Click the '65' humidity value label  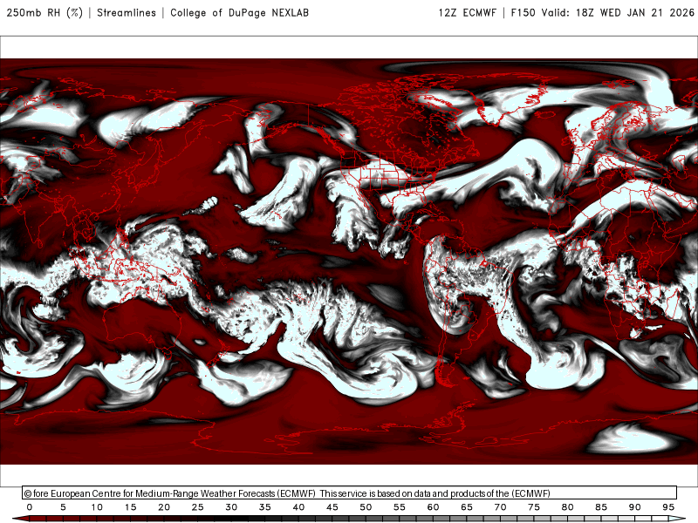[467, 507]
